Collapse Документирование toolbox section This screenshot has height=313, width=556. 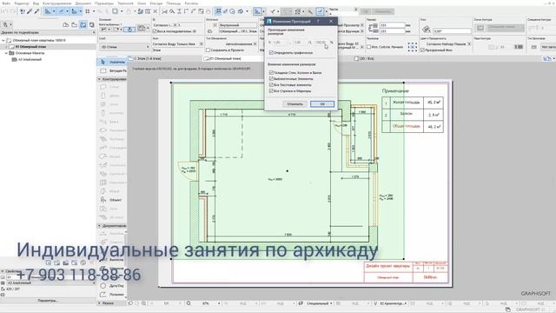click(x=99, y=226)
